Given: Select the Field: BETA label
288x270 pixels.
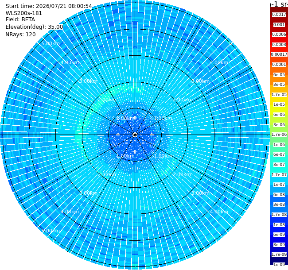Looking at the screenshot, I should coord(20,19).
